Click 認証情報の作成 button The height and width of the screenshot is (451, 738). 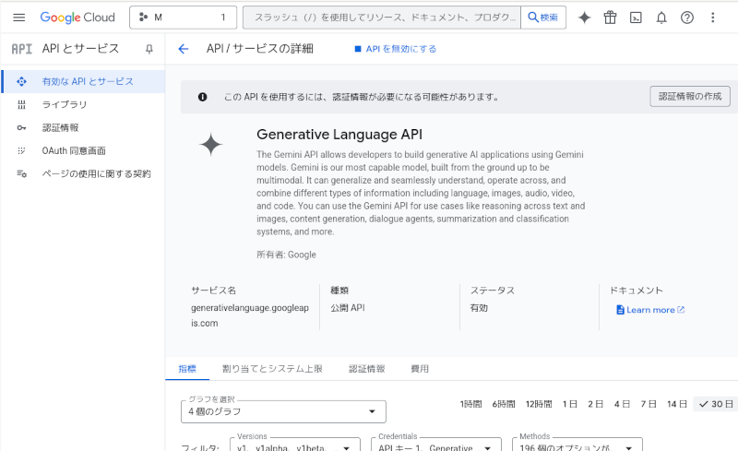point(689,97)
